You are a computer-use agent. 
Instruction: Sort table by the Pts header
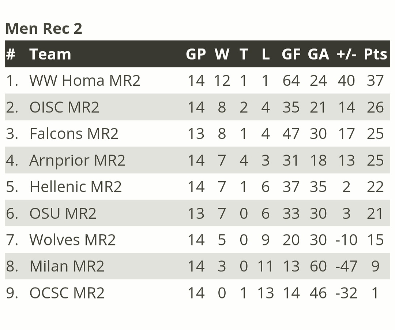click(375, 54)
